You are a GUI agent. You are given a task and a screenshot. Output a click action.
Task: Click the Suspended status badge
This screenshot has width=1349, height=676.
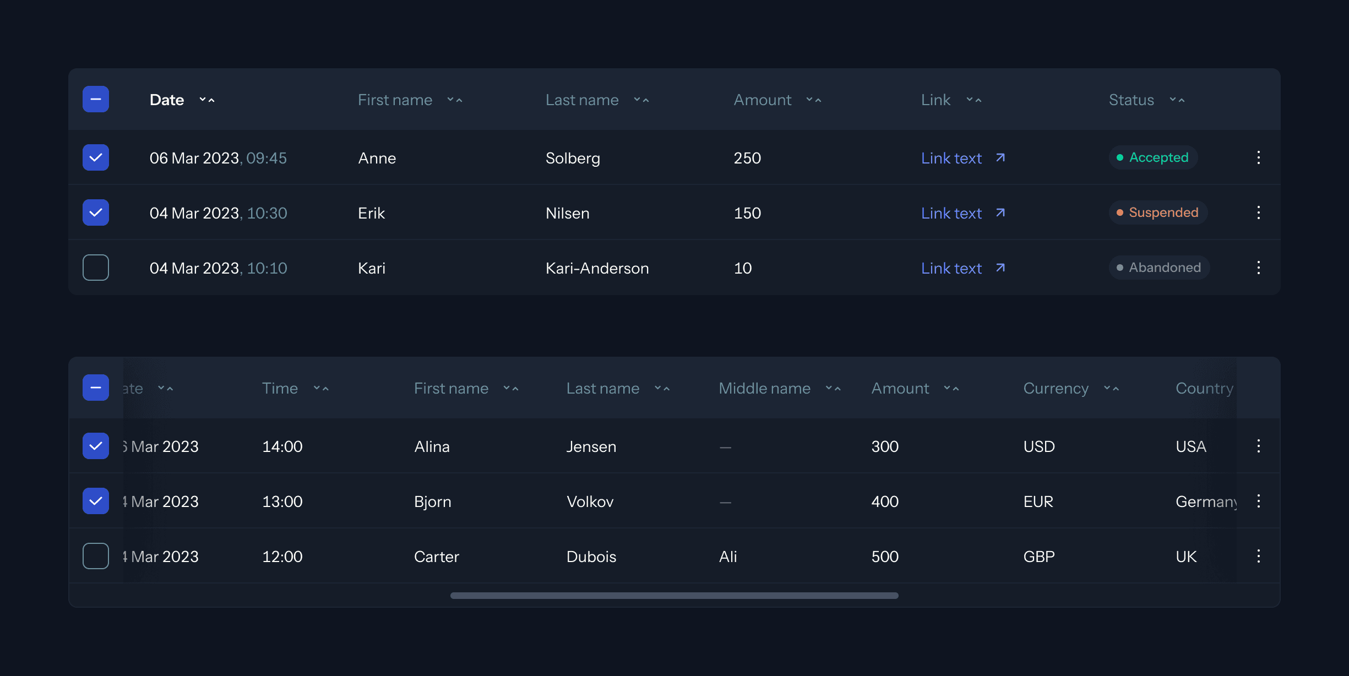point(1158,212)
